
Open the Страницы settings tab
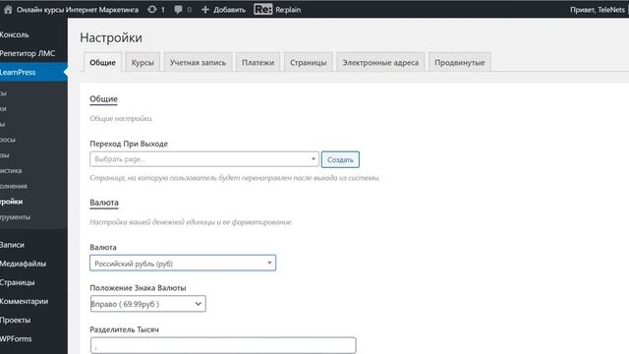click(x=308, y=63)
